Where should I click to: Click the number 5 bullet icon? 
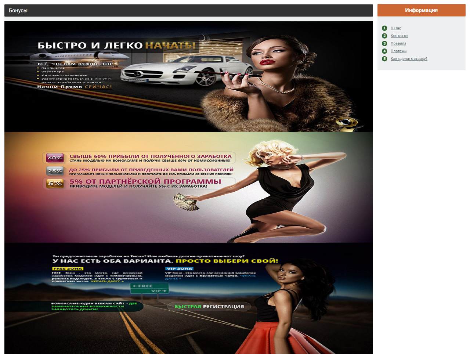pyautogui.click(x=384, y=59)
